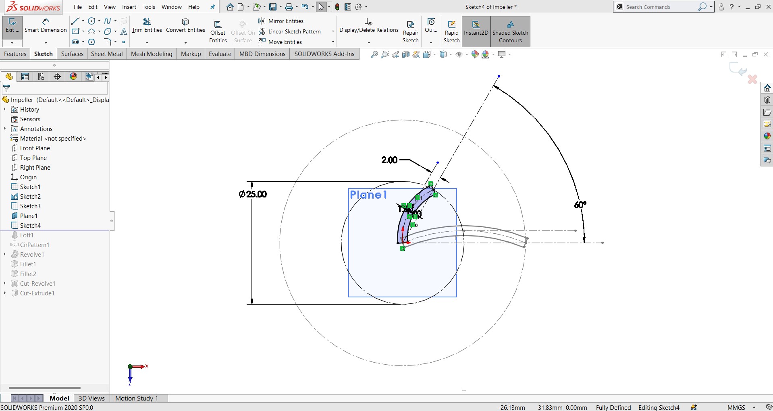Open the DimXpertManager tab icon
773x411 pixels.
point(57,77)
